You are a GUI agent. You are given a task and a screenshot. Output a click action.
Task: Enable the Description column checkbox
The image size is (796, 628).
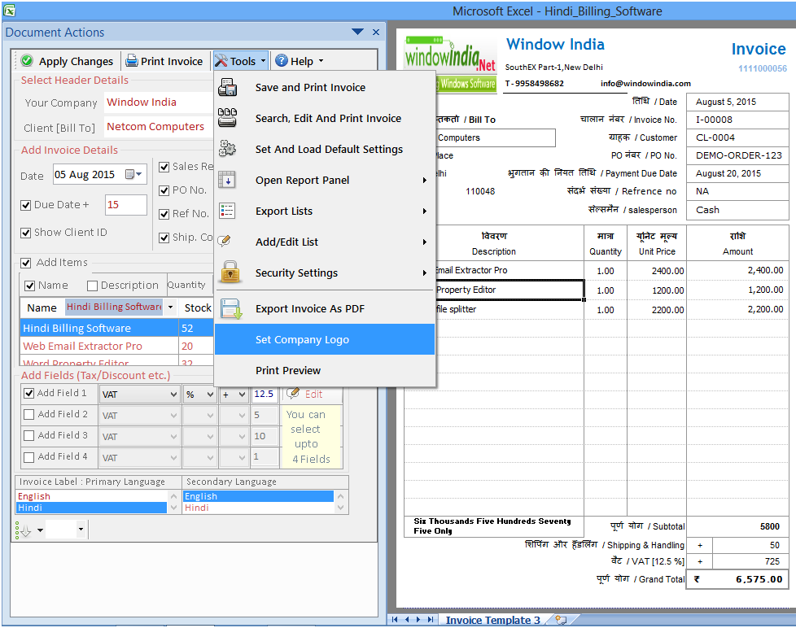point(93,286)
